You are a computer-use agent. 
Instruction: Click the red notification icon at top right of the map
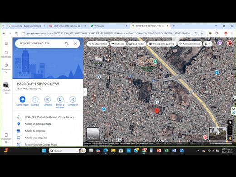tap(230, 43)
